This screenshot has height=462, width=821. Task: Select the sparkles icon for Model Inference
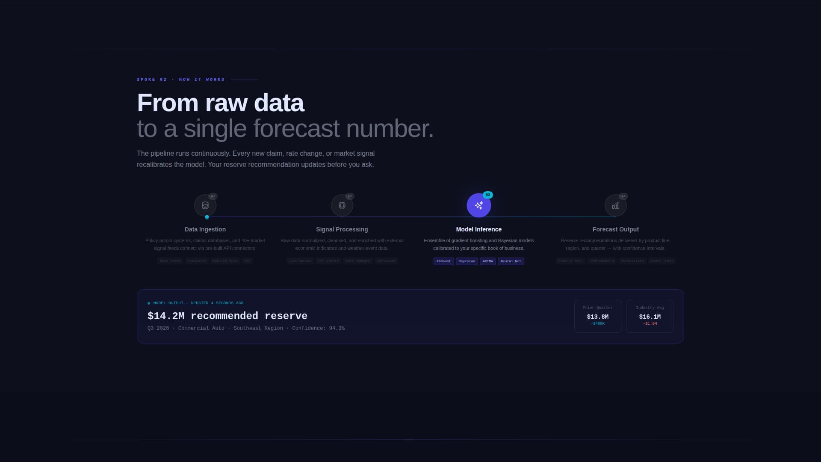(478, 205)
